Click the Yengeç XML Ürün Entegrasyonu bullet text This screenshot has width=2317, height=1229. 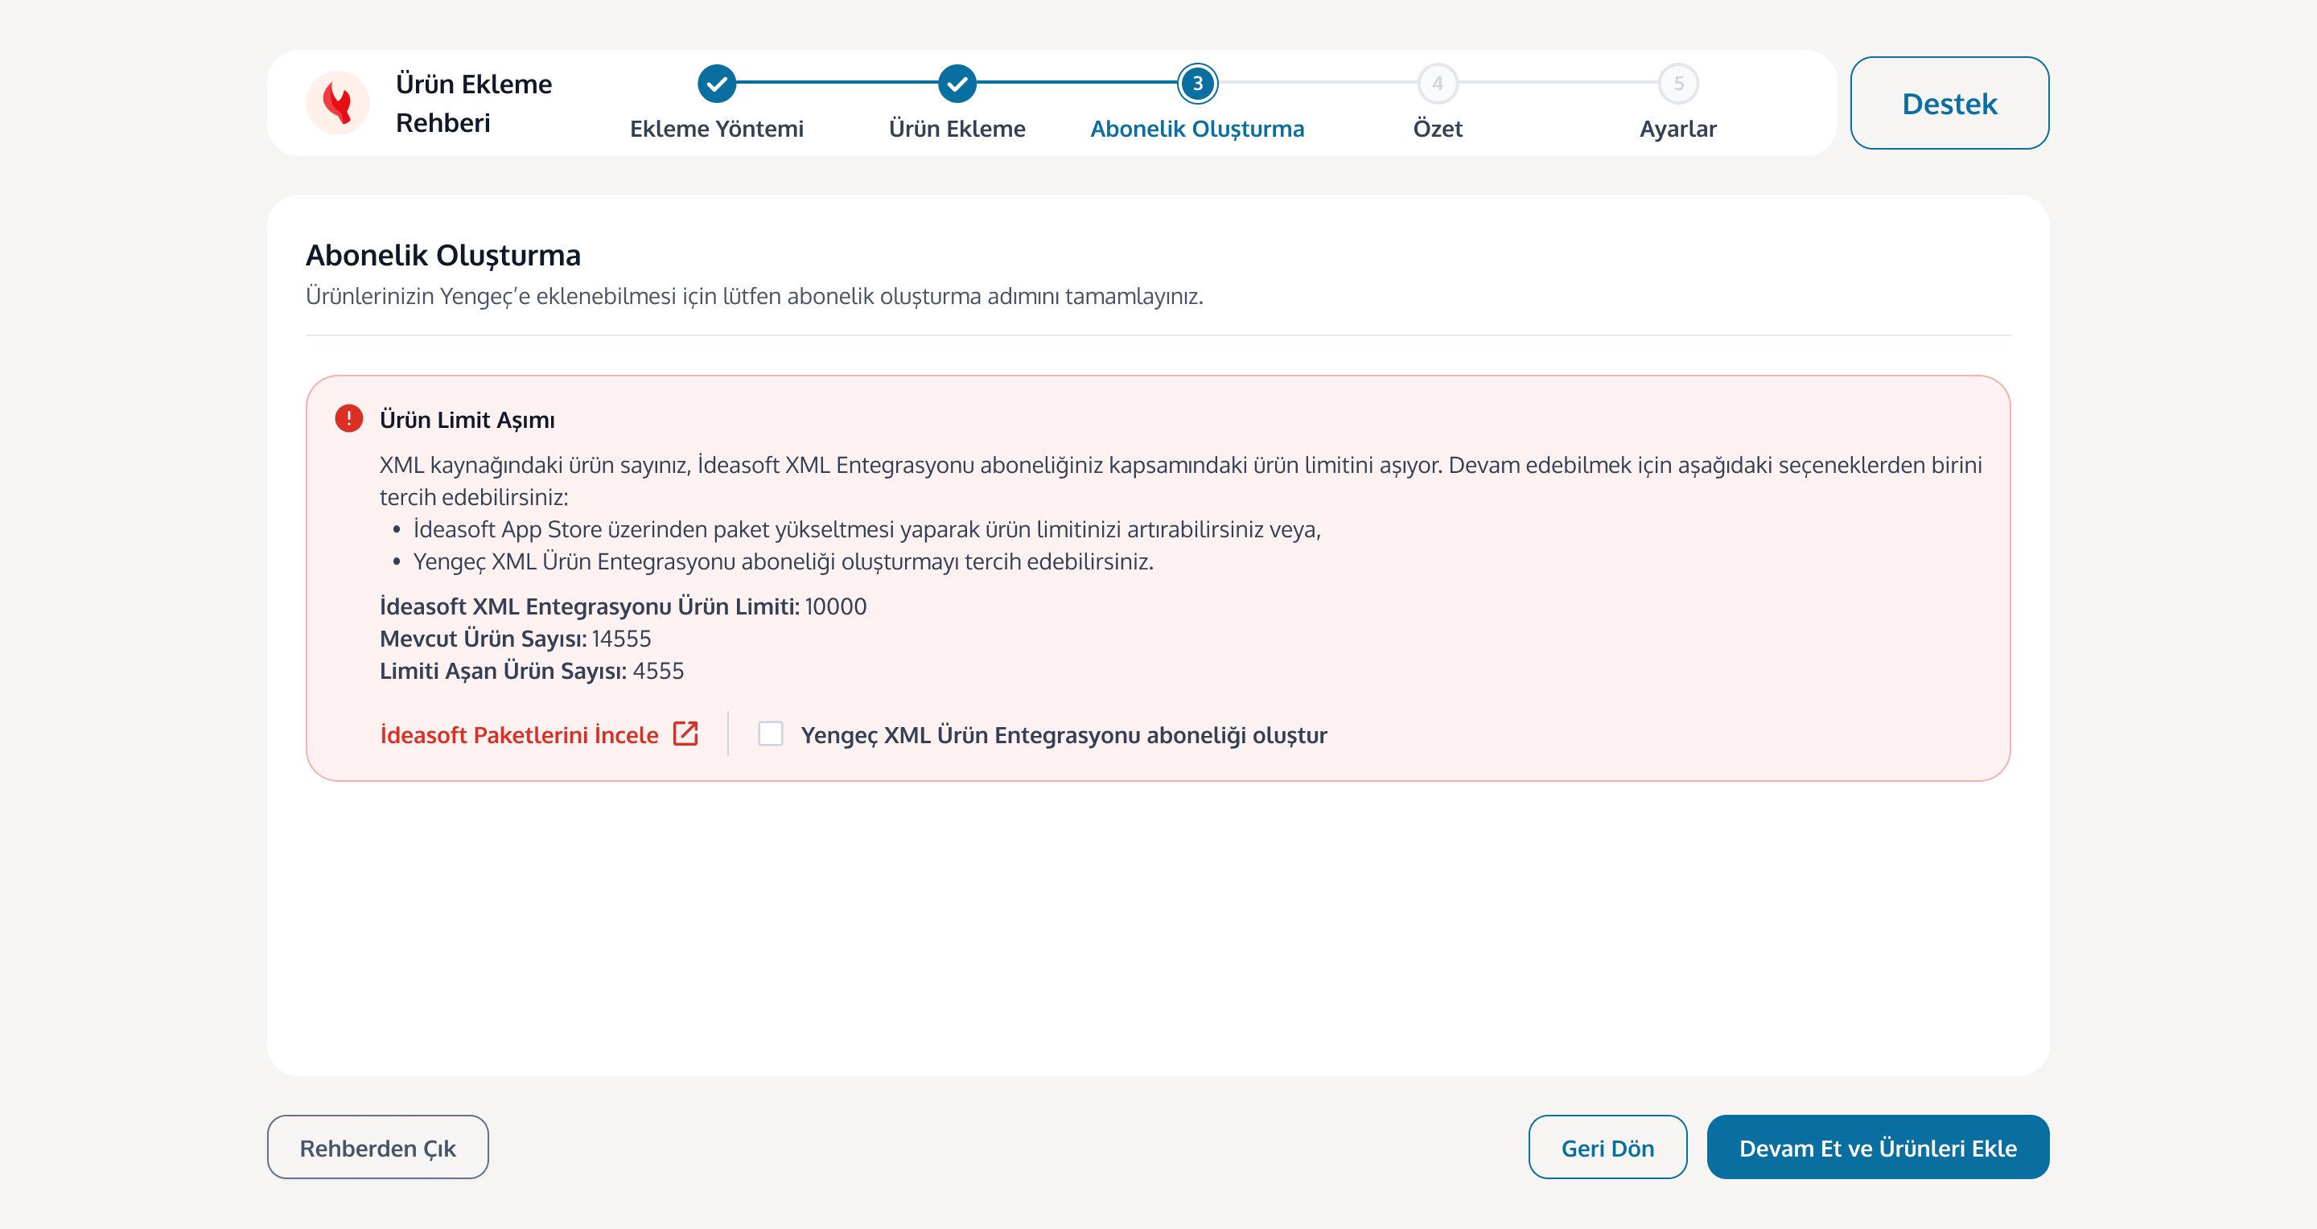784,561
